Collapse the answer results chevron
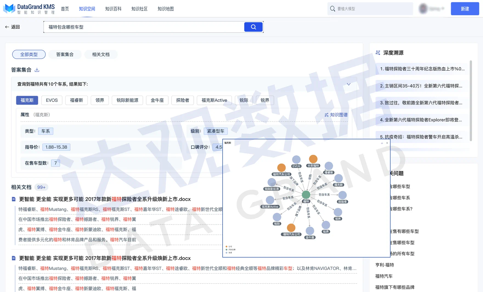The height and width of the screenshot is (292, 483). pos(349,84)
